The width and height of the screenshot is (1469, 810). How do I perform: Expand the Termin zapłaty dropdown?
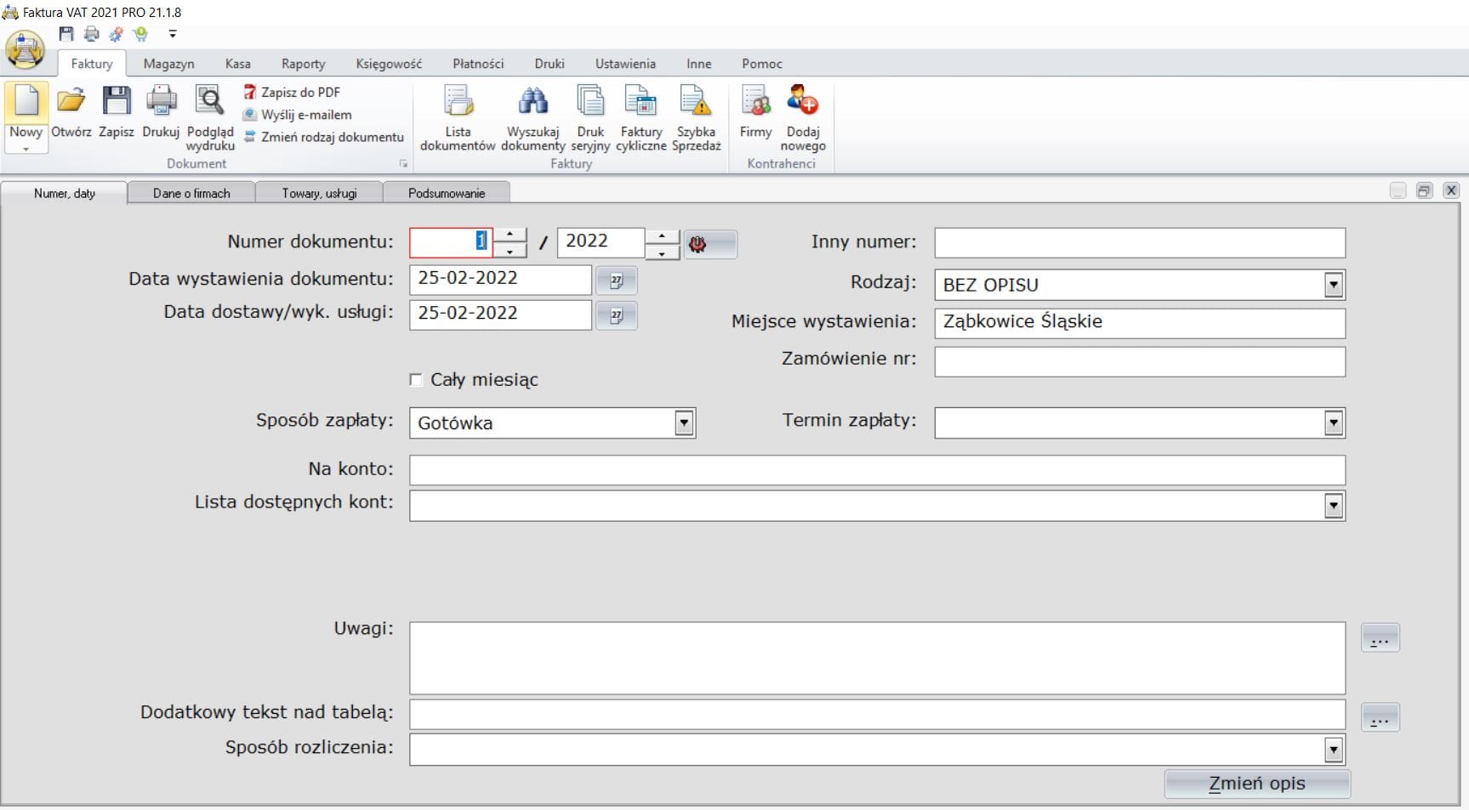pyautogui.click(x=1333, y=422)
